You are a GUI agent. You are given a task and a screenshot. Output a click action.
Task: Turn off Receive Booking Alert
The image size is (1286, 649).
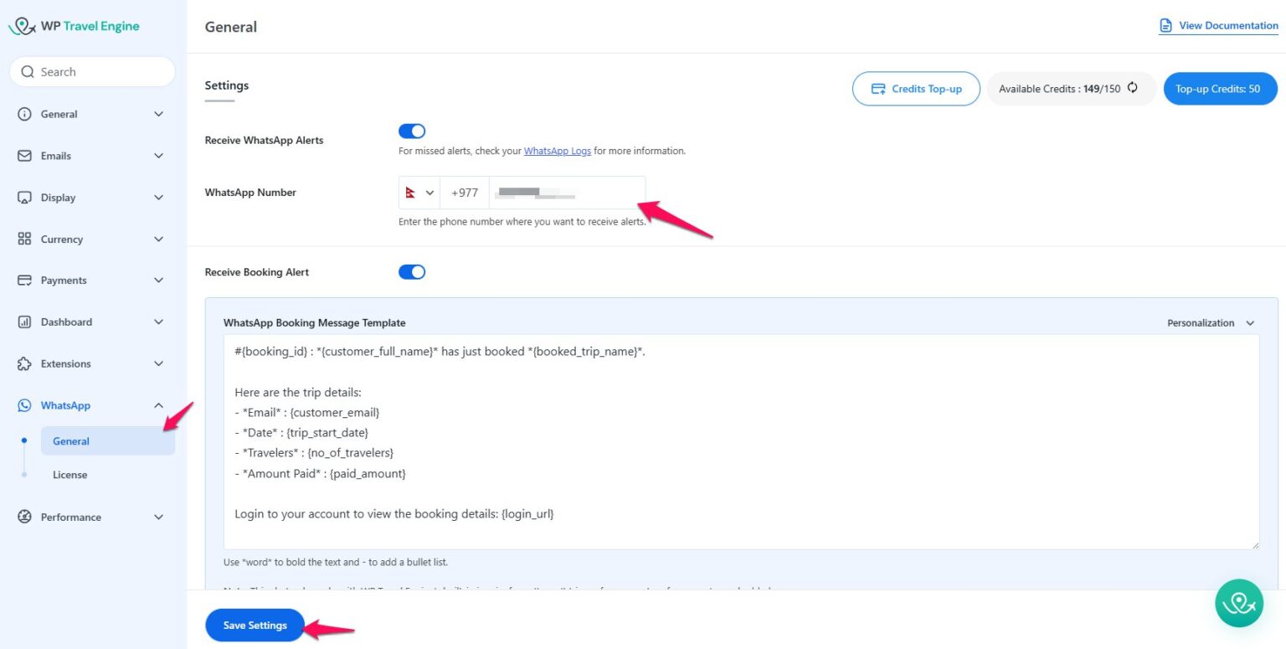[411, 271]
